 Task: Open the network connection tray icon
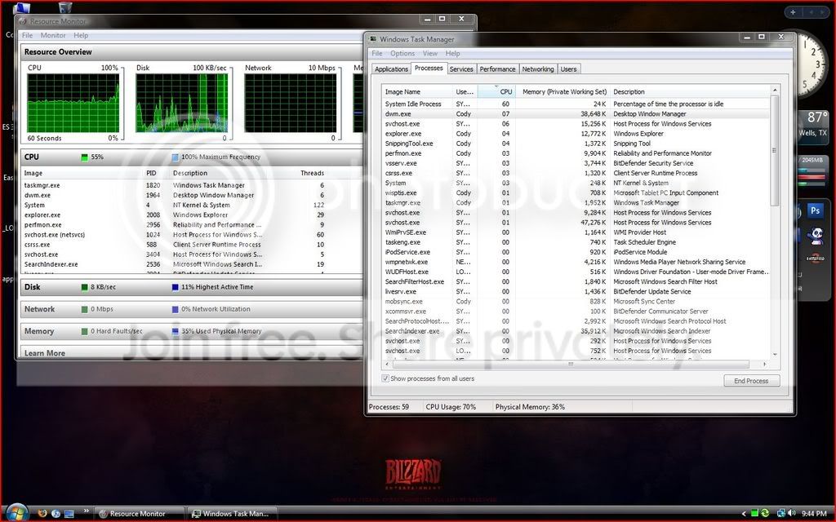pyautogui.click(x=781, y=514)
